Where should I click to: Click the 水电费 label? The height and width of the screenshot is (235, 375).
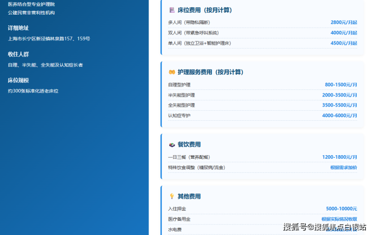click(x=175, y=229)
